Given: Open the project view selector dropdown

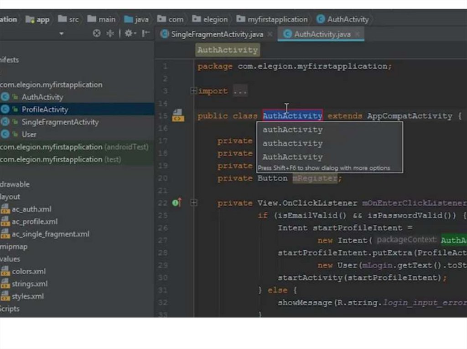Looking at the screenshot, I should (x=62, y=33).
